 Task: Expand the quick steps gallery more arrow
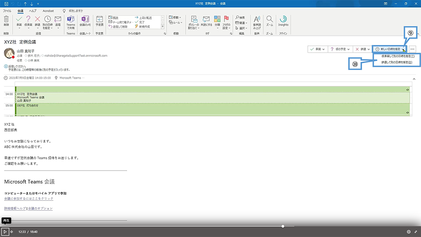163,27
